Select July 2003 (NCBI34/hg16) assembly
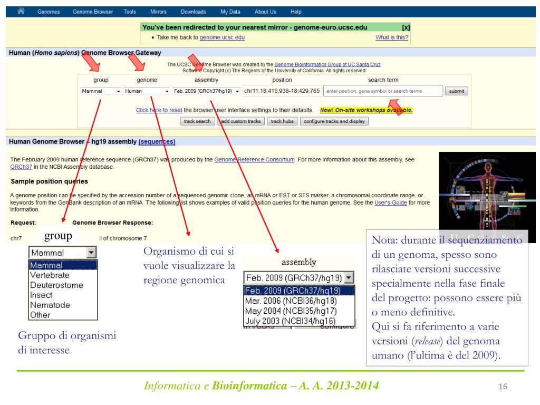Screen dimensions: 540x405 pyautogui.click(x=299, y=321)
